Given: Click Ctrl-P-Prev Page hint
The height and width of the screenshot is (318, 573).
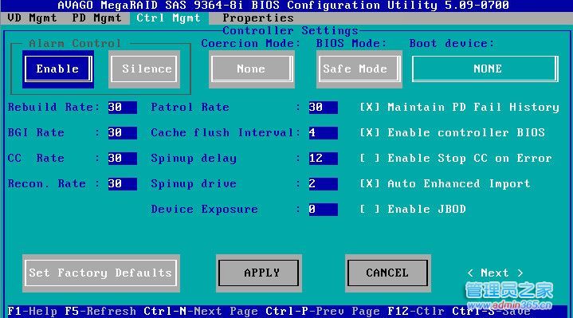Looking at the screenshot, I should click(323, 312).
